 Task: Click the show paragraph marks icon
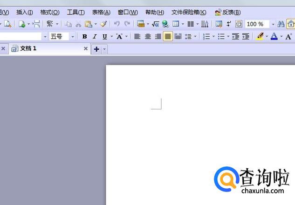click(229, 24)
